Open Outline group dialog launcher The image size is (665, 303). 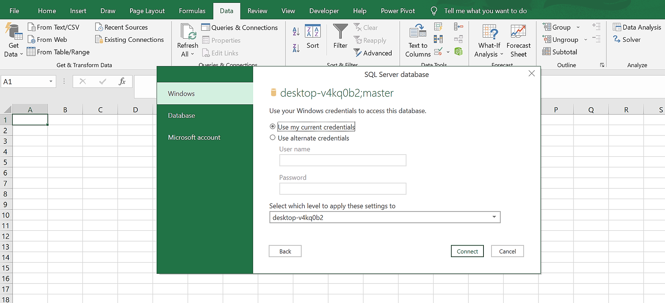pyautogui.click(x=602, y=65)
